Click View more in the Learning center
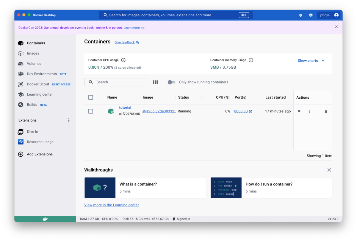The image size is (357, 241). (112, 205)
